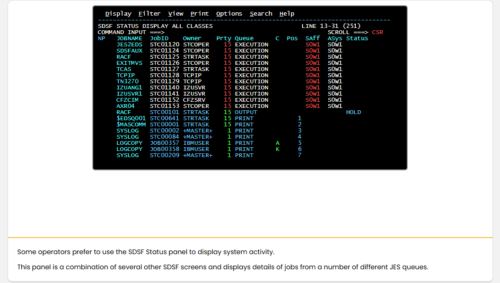Click the HOLD status of RACF

[x=354, y=112]
